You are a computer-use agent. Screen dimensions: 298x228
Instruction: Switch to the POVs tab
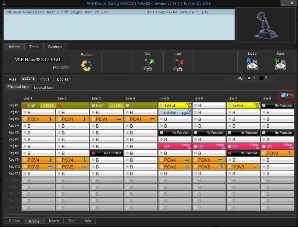click(45, 79)
